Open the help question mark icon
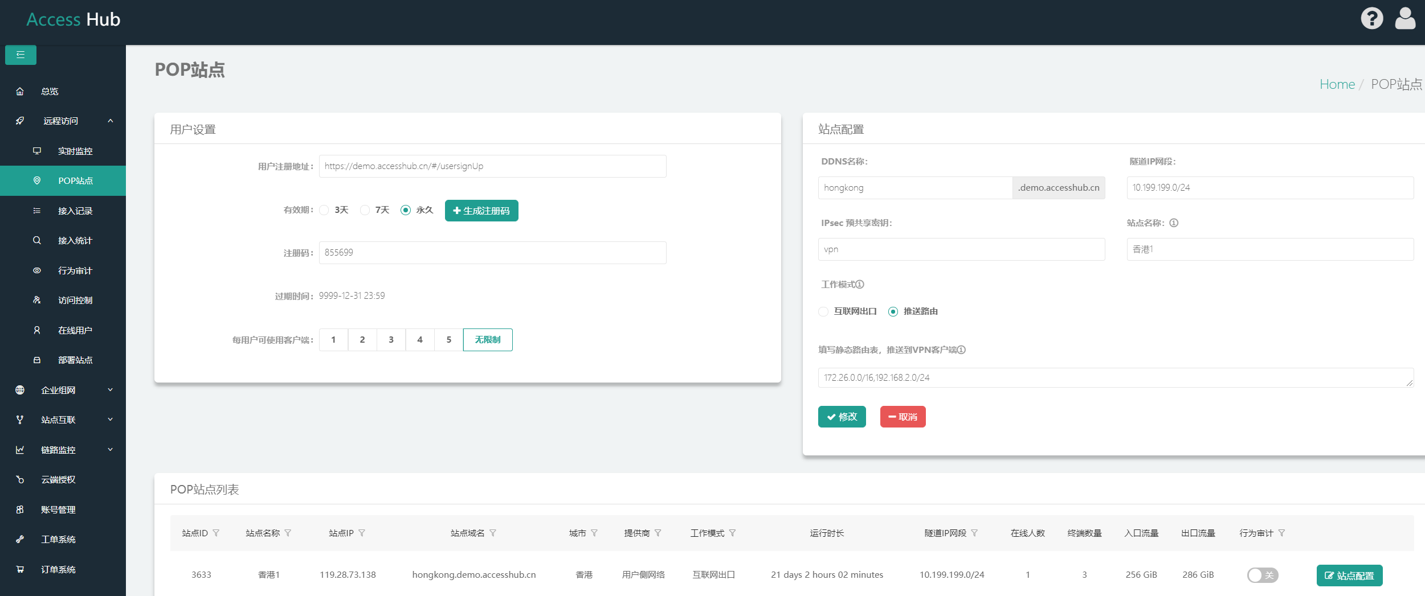The image size is (1425, 596). click(x=1371, y=19)
